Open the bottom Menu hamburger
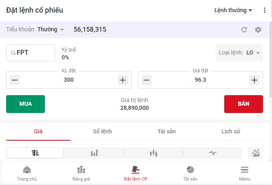Image resolution: width=272 pixels, height=185 pixels. click(245, 173)
